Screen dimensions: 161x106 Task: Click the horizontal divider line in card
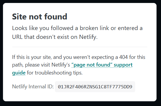pyautogui.click(x=80, y=47)
